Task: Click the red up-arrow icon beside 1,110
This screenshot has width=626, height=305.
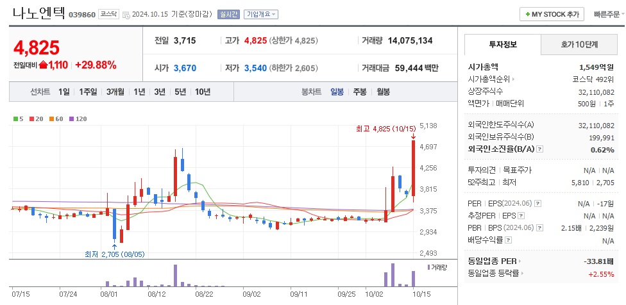Action: tap(43, 65)
